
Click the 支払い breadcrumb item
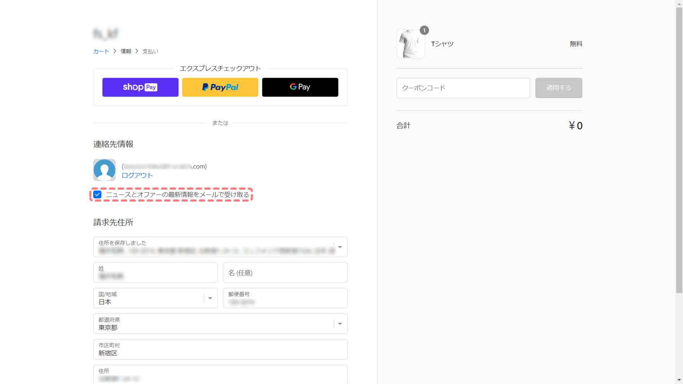(150, 51)
